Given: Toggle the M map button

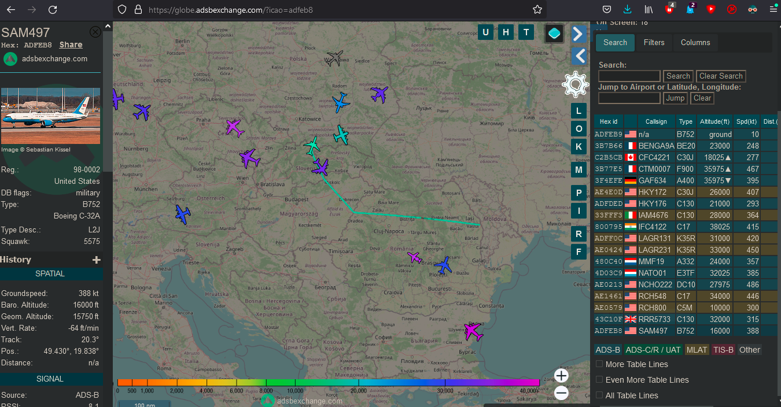Looking at the screenshot, I should tap(579, 170).
